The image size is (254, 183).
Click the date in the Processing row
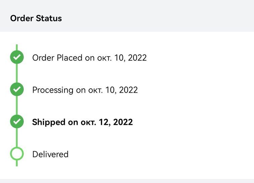pos(113,90)
